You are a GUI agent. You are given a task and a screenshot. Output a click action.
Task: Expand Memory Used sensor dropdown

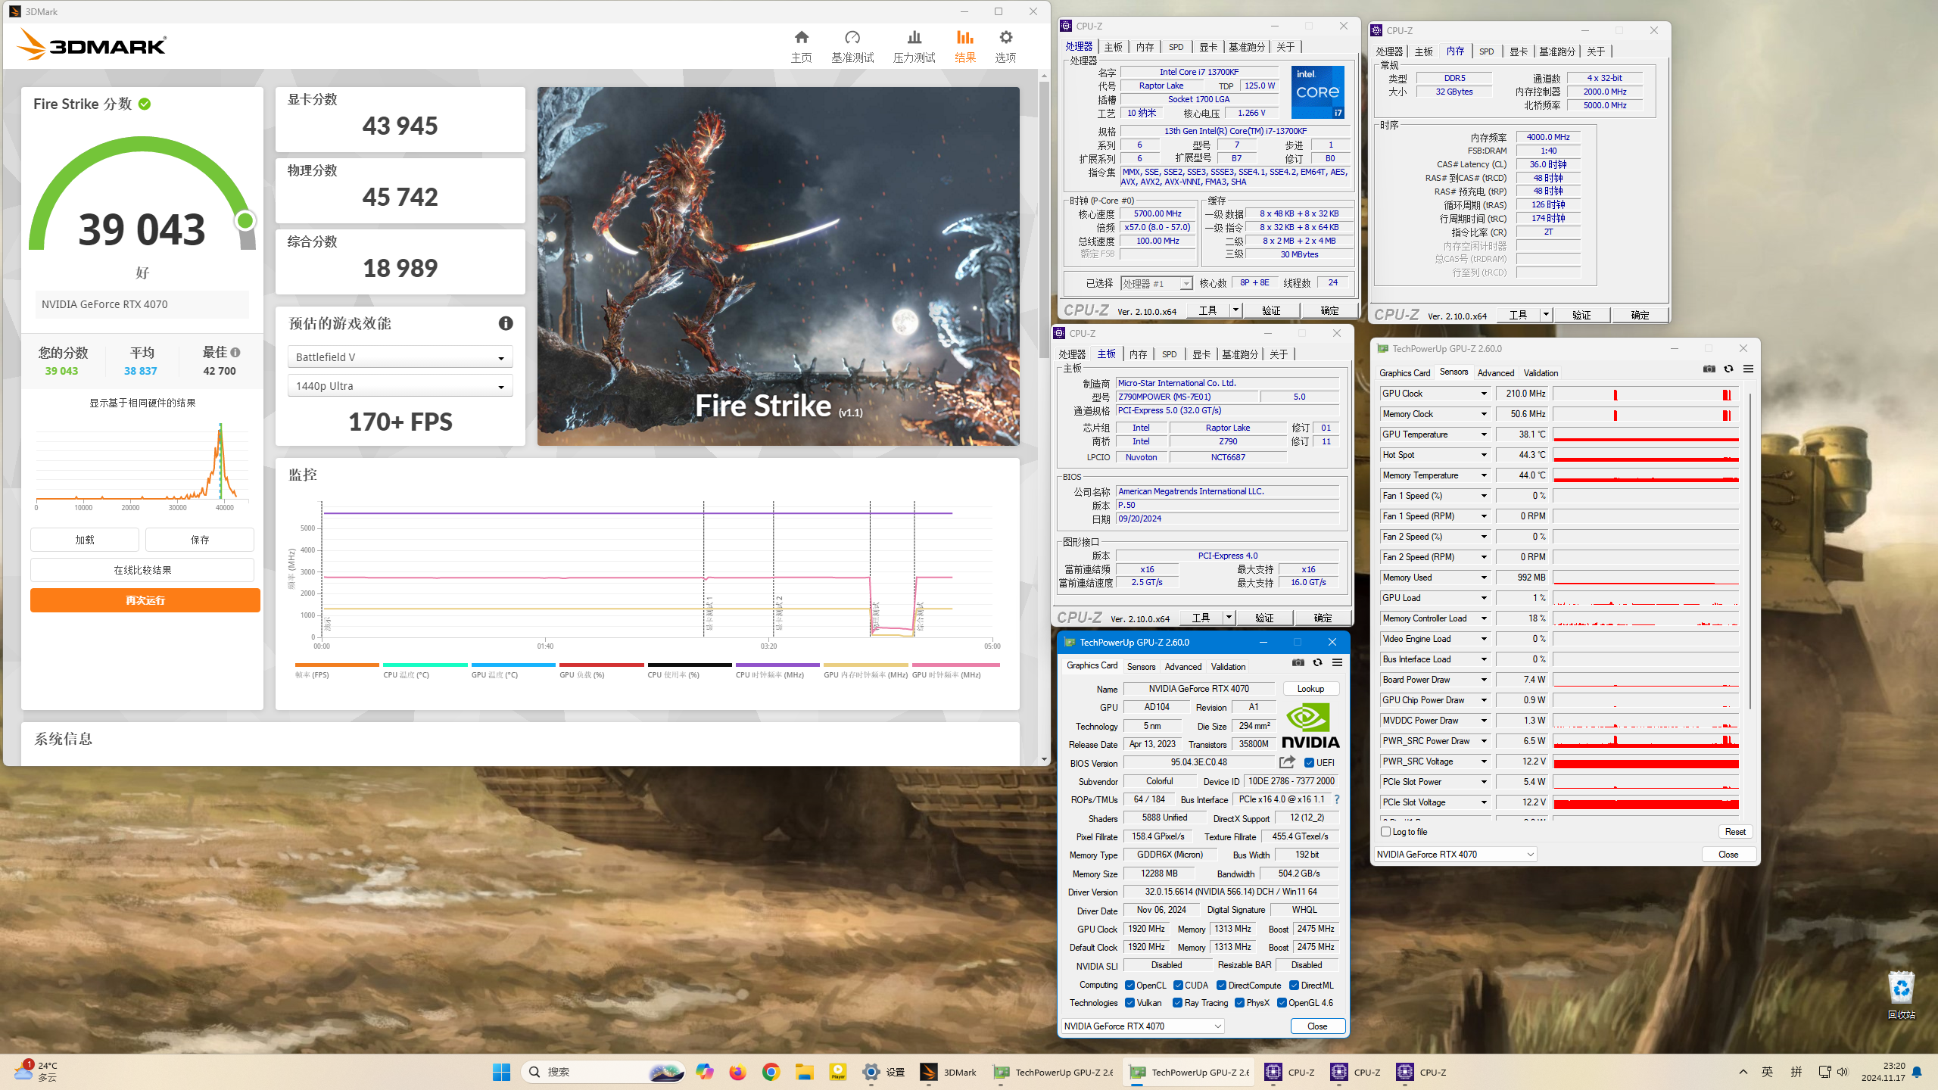[x=1484, y=578]
